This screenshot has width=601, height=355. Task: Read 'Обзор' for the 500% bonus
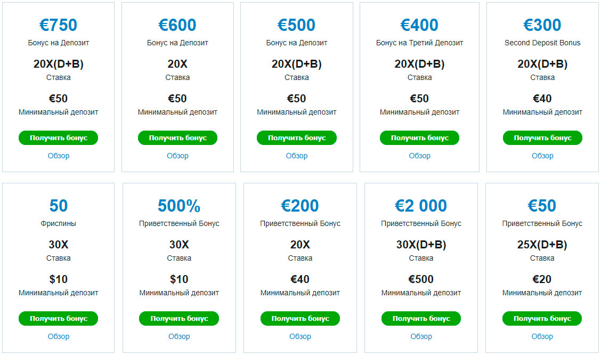(179, 336)
